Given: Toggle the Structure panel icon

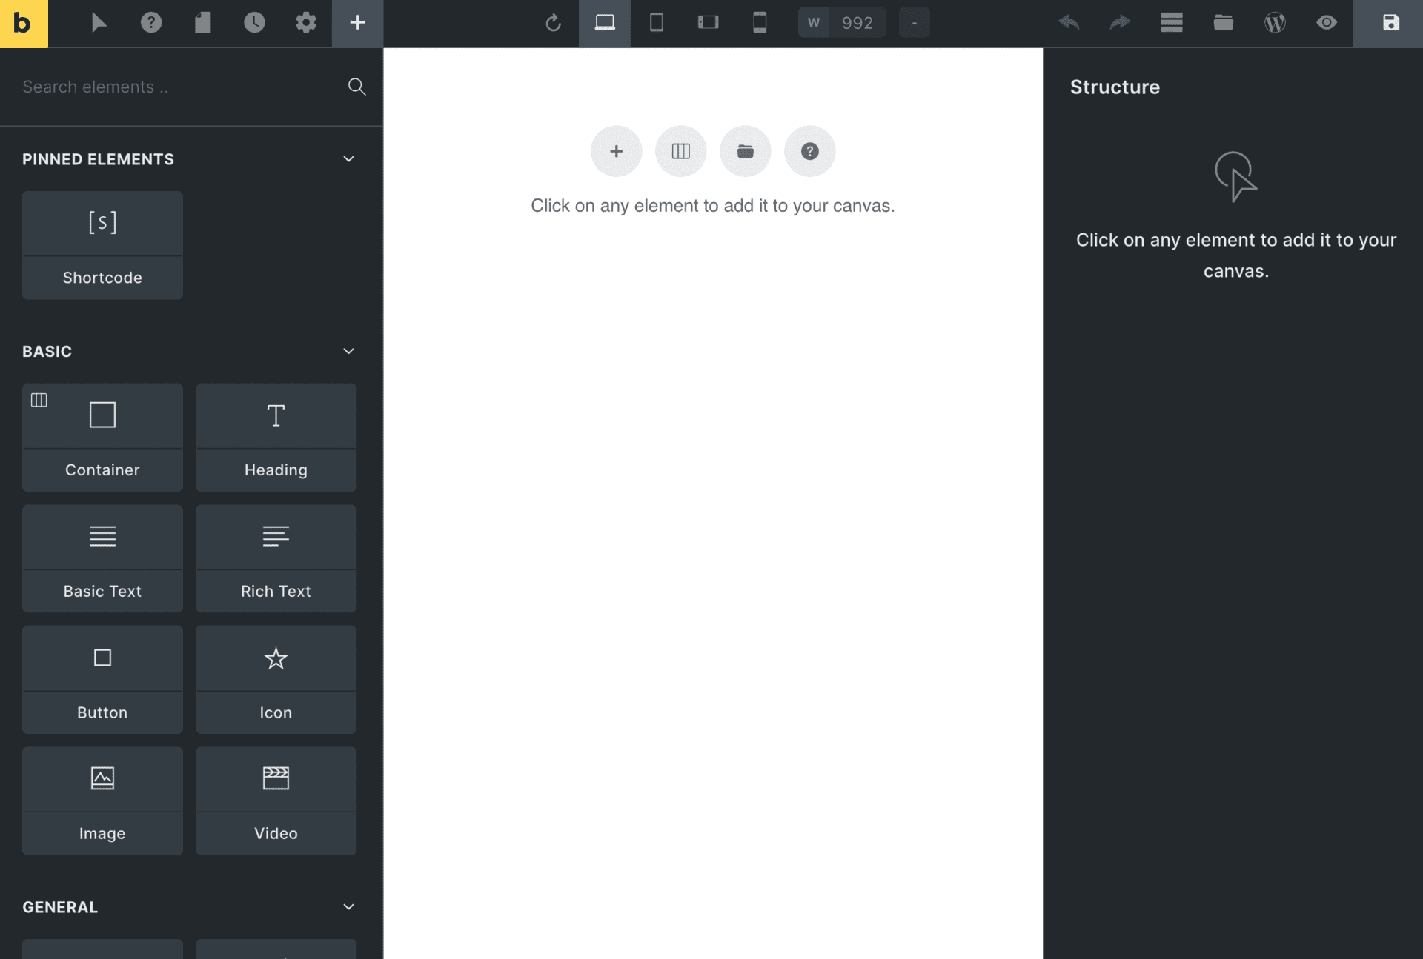Looking at the screenshot, I should click(x=1172, y=23).
